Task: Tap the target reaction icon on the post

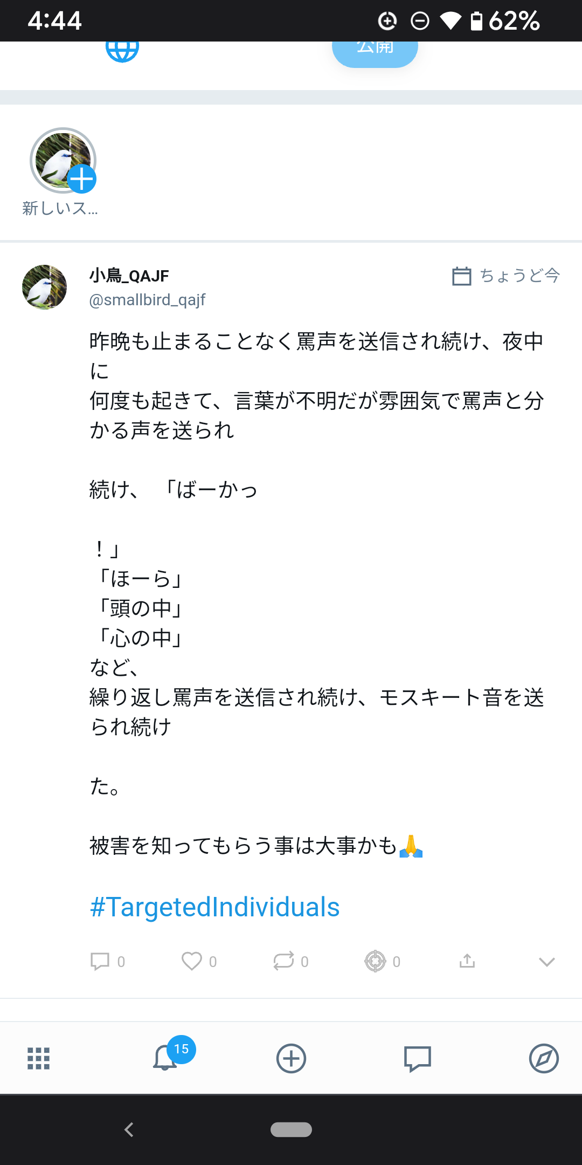Action: [x=376, y=961]
